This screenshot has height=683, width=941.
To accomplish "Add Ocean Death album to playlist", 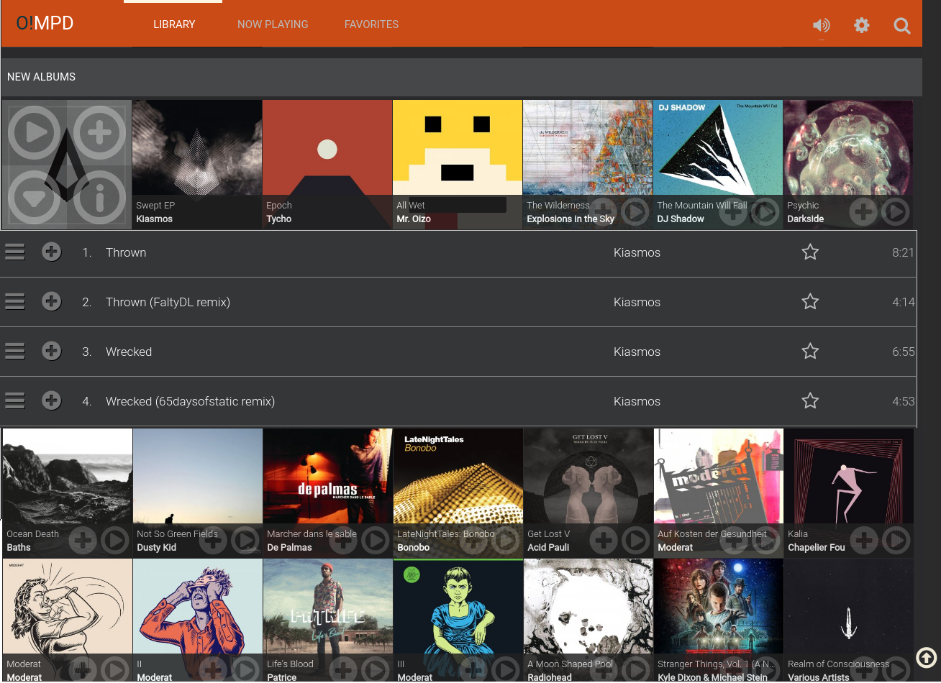I will [83, 540].
